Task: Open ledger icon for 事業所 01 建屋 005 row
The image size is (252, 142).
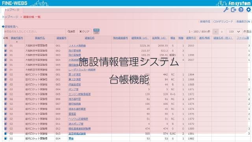Action: coord(6,65)
